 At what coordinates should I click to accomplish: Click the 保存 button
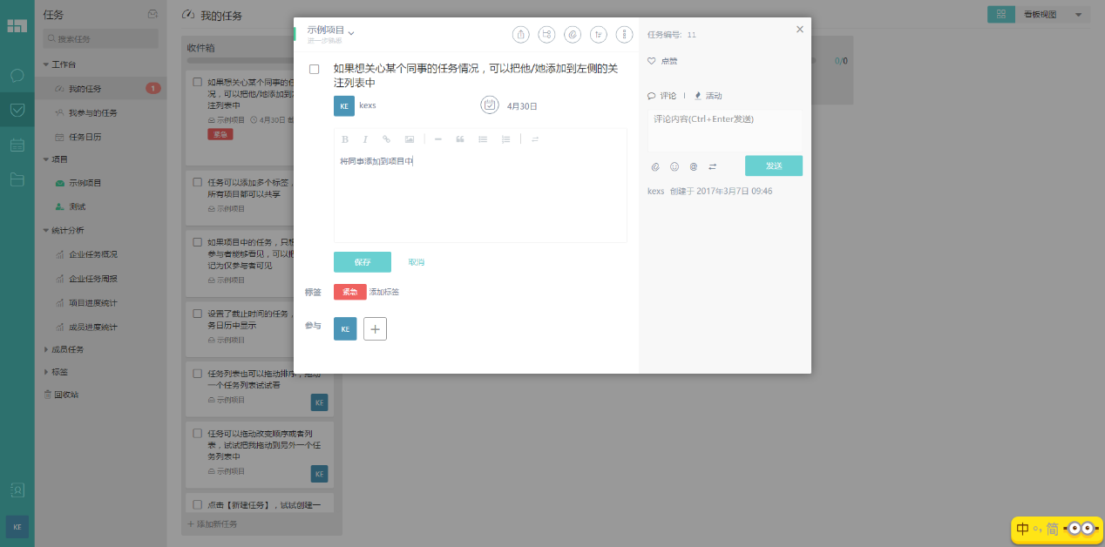tap(362, 262)
